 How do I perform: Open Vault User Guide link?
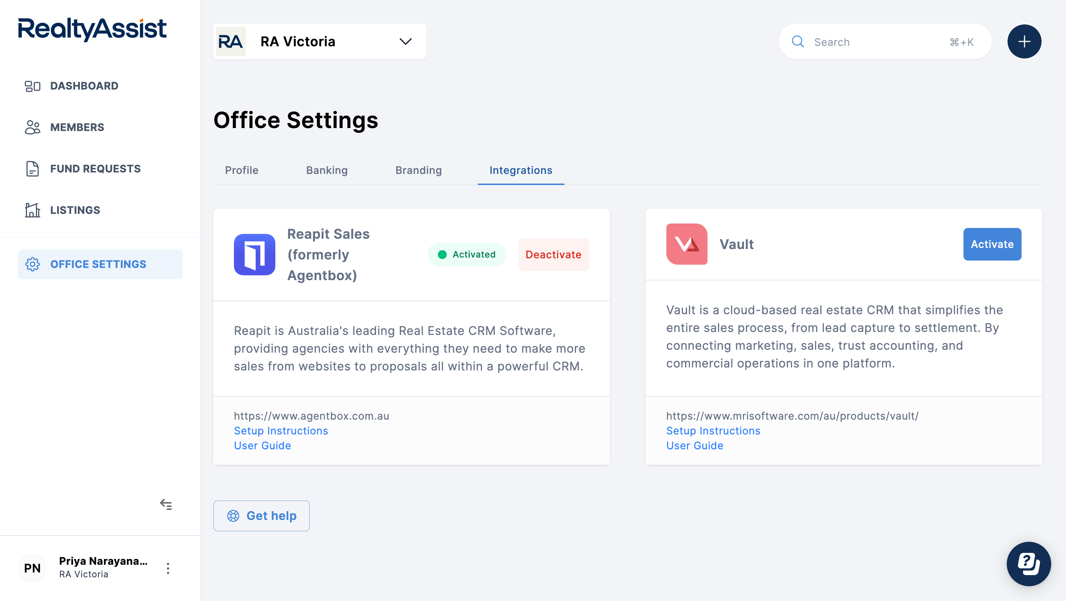click(x=695, y=446)
